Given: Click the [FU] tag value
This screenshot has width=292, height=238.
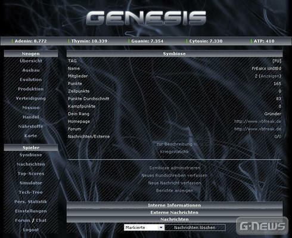Looking at the screenshot, I should pos(277,61).
